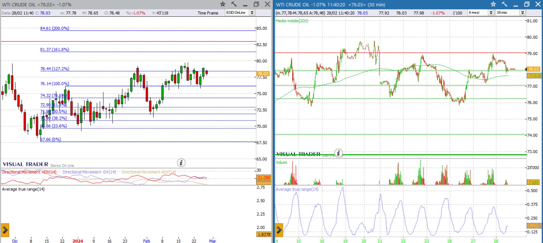This screenshot has height=243, width=543.
Task: Click the 19 date marker on right time axis
Action: pyautogui.click(x=345, y=241)
